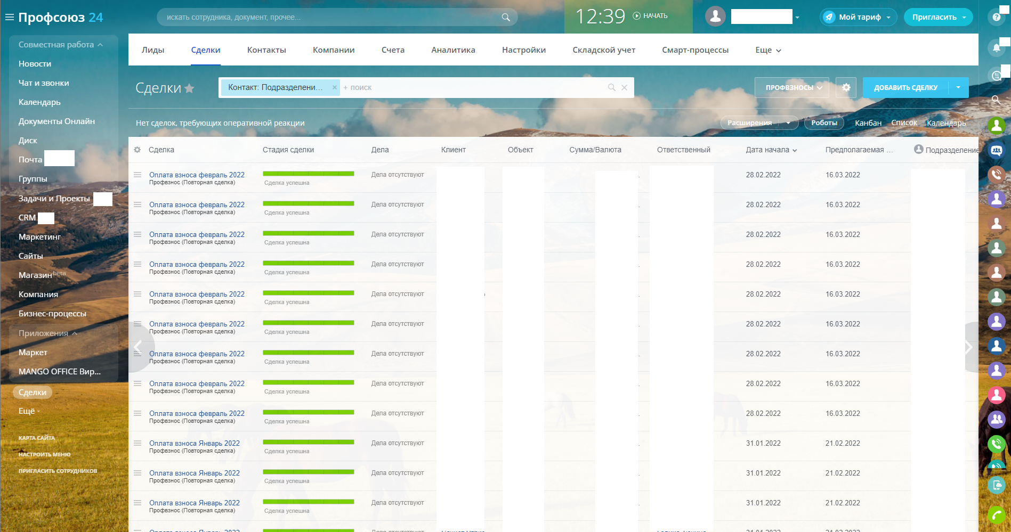Clear the deal filter search field

624,87
